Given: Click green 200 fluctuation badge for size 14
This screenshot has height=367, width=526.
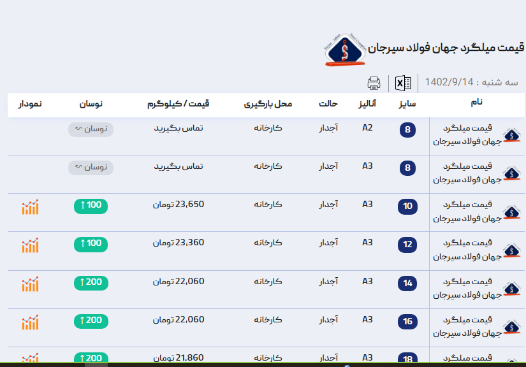Looking at the screenshot, I should (x=91, y=282).
